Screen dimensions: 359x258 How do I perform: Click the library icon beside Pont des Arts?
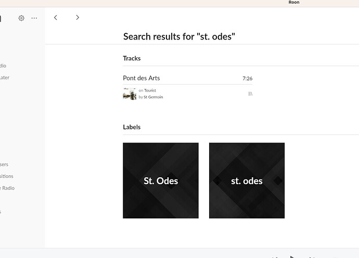click(x=250, y=94)
